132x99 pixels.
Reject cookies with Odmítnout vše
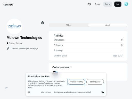pos(95,82)
